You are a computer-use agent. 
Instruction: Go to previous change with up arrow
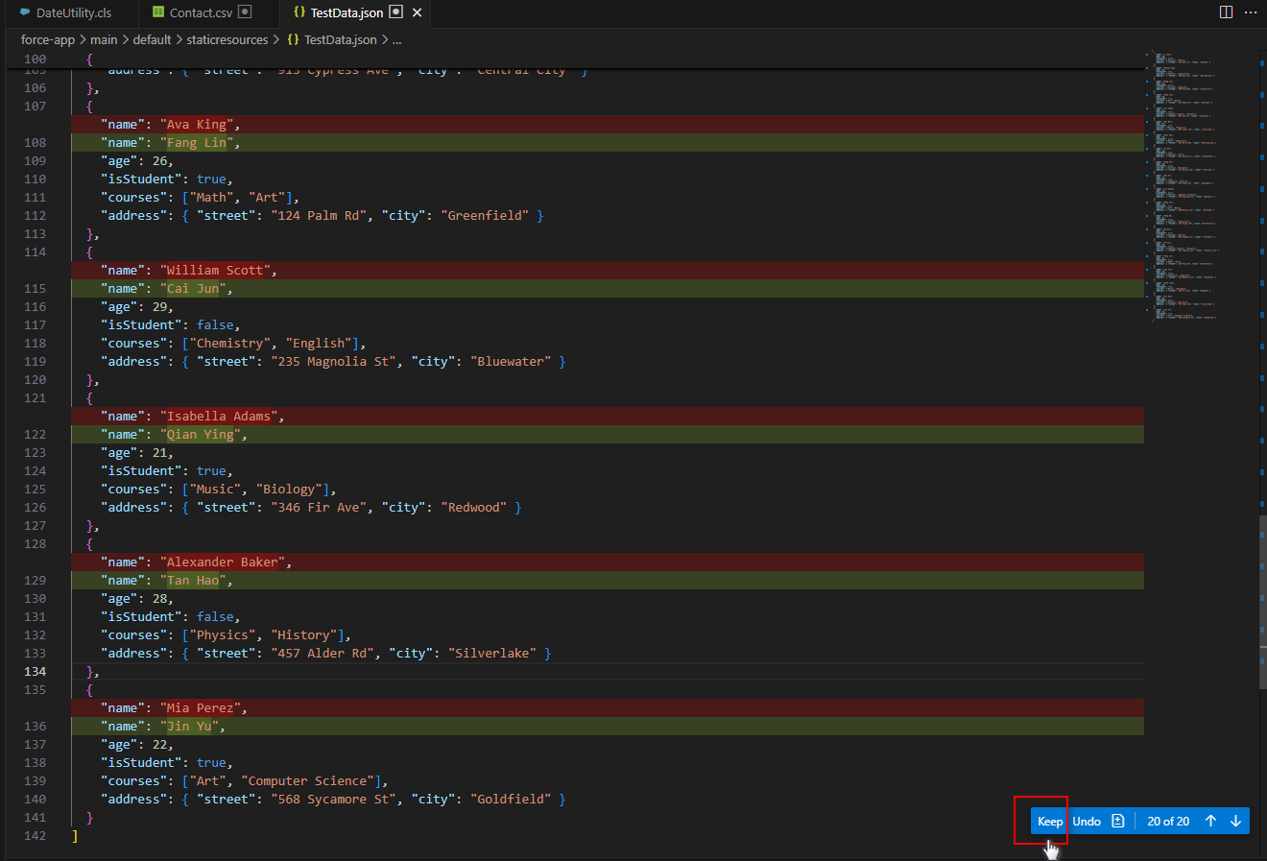[1210, 821]
